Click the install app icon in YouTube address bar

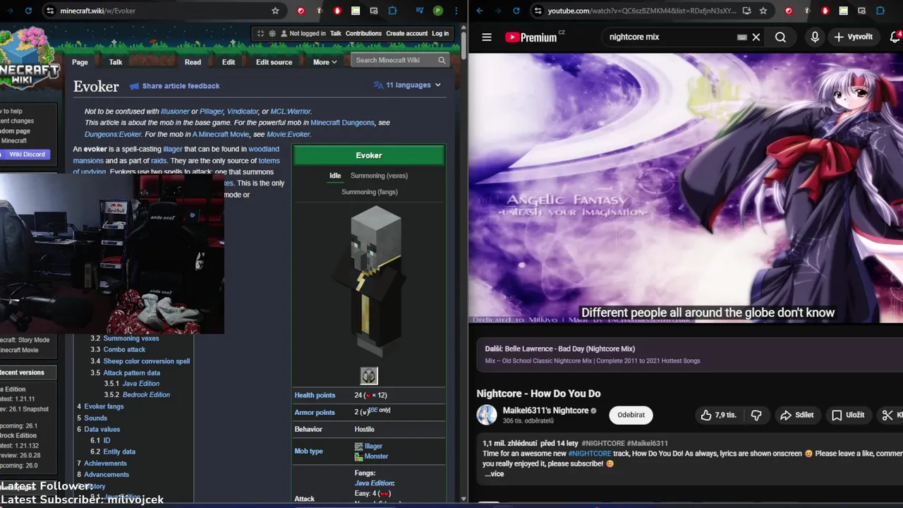[746, 11]
